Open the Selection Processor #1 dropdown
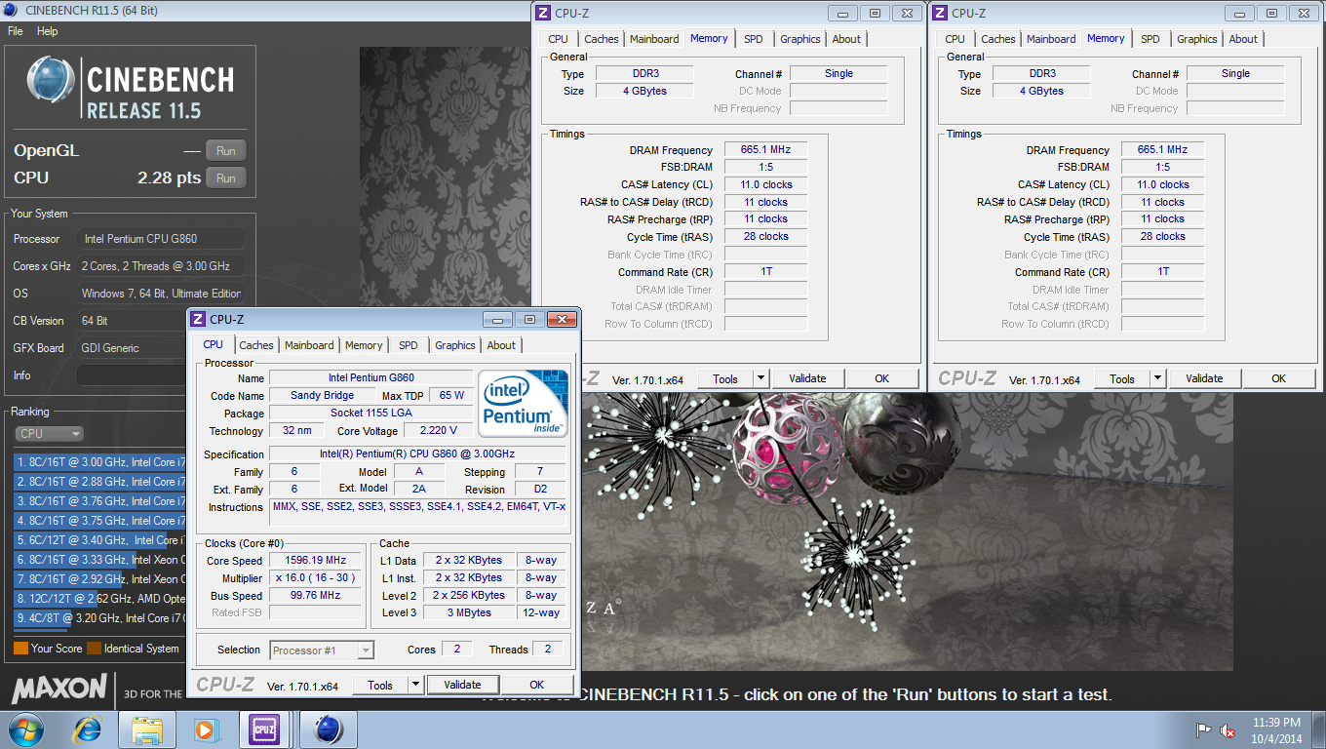 tap(323, 650)
